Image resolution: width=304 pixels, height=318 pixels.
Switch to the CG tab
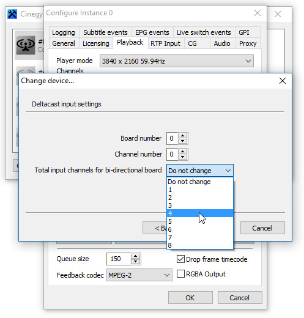[192, 43]
